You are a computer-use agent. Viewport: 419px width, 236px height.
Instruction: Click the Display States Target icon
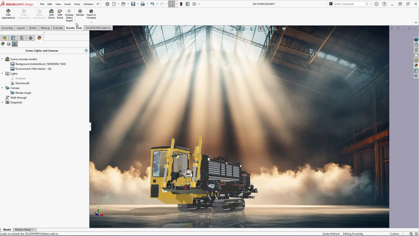click(69, 15)
